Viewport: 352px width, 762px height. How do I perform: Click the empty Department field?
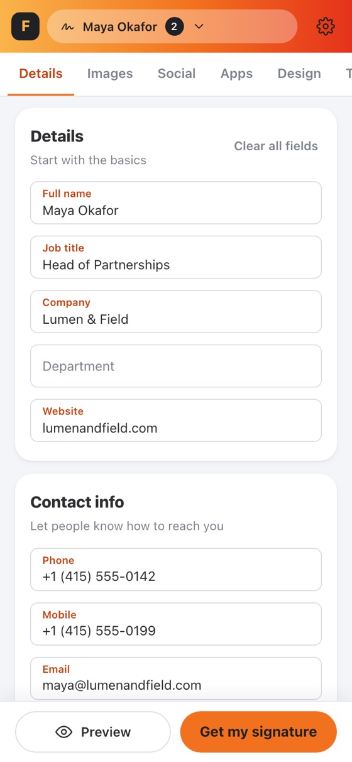tap(176, 366)
